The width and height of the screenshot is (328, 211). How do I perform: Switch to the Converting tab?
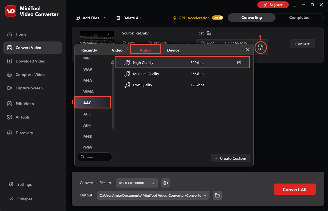251,18
